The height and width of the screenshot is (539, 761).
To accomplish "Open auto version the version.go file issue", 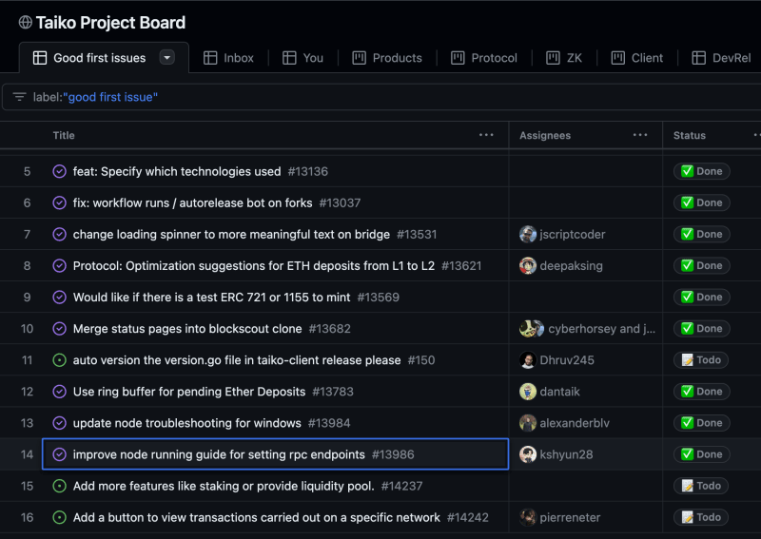I will [x=237, y=360].
